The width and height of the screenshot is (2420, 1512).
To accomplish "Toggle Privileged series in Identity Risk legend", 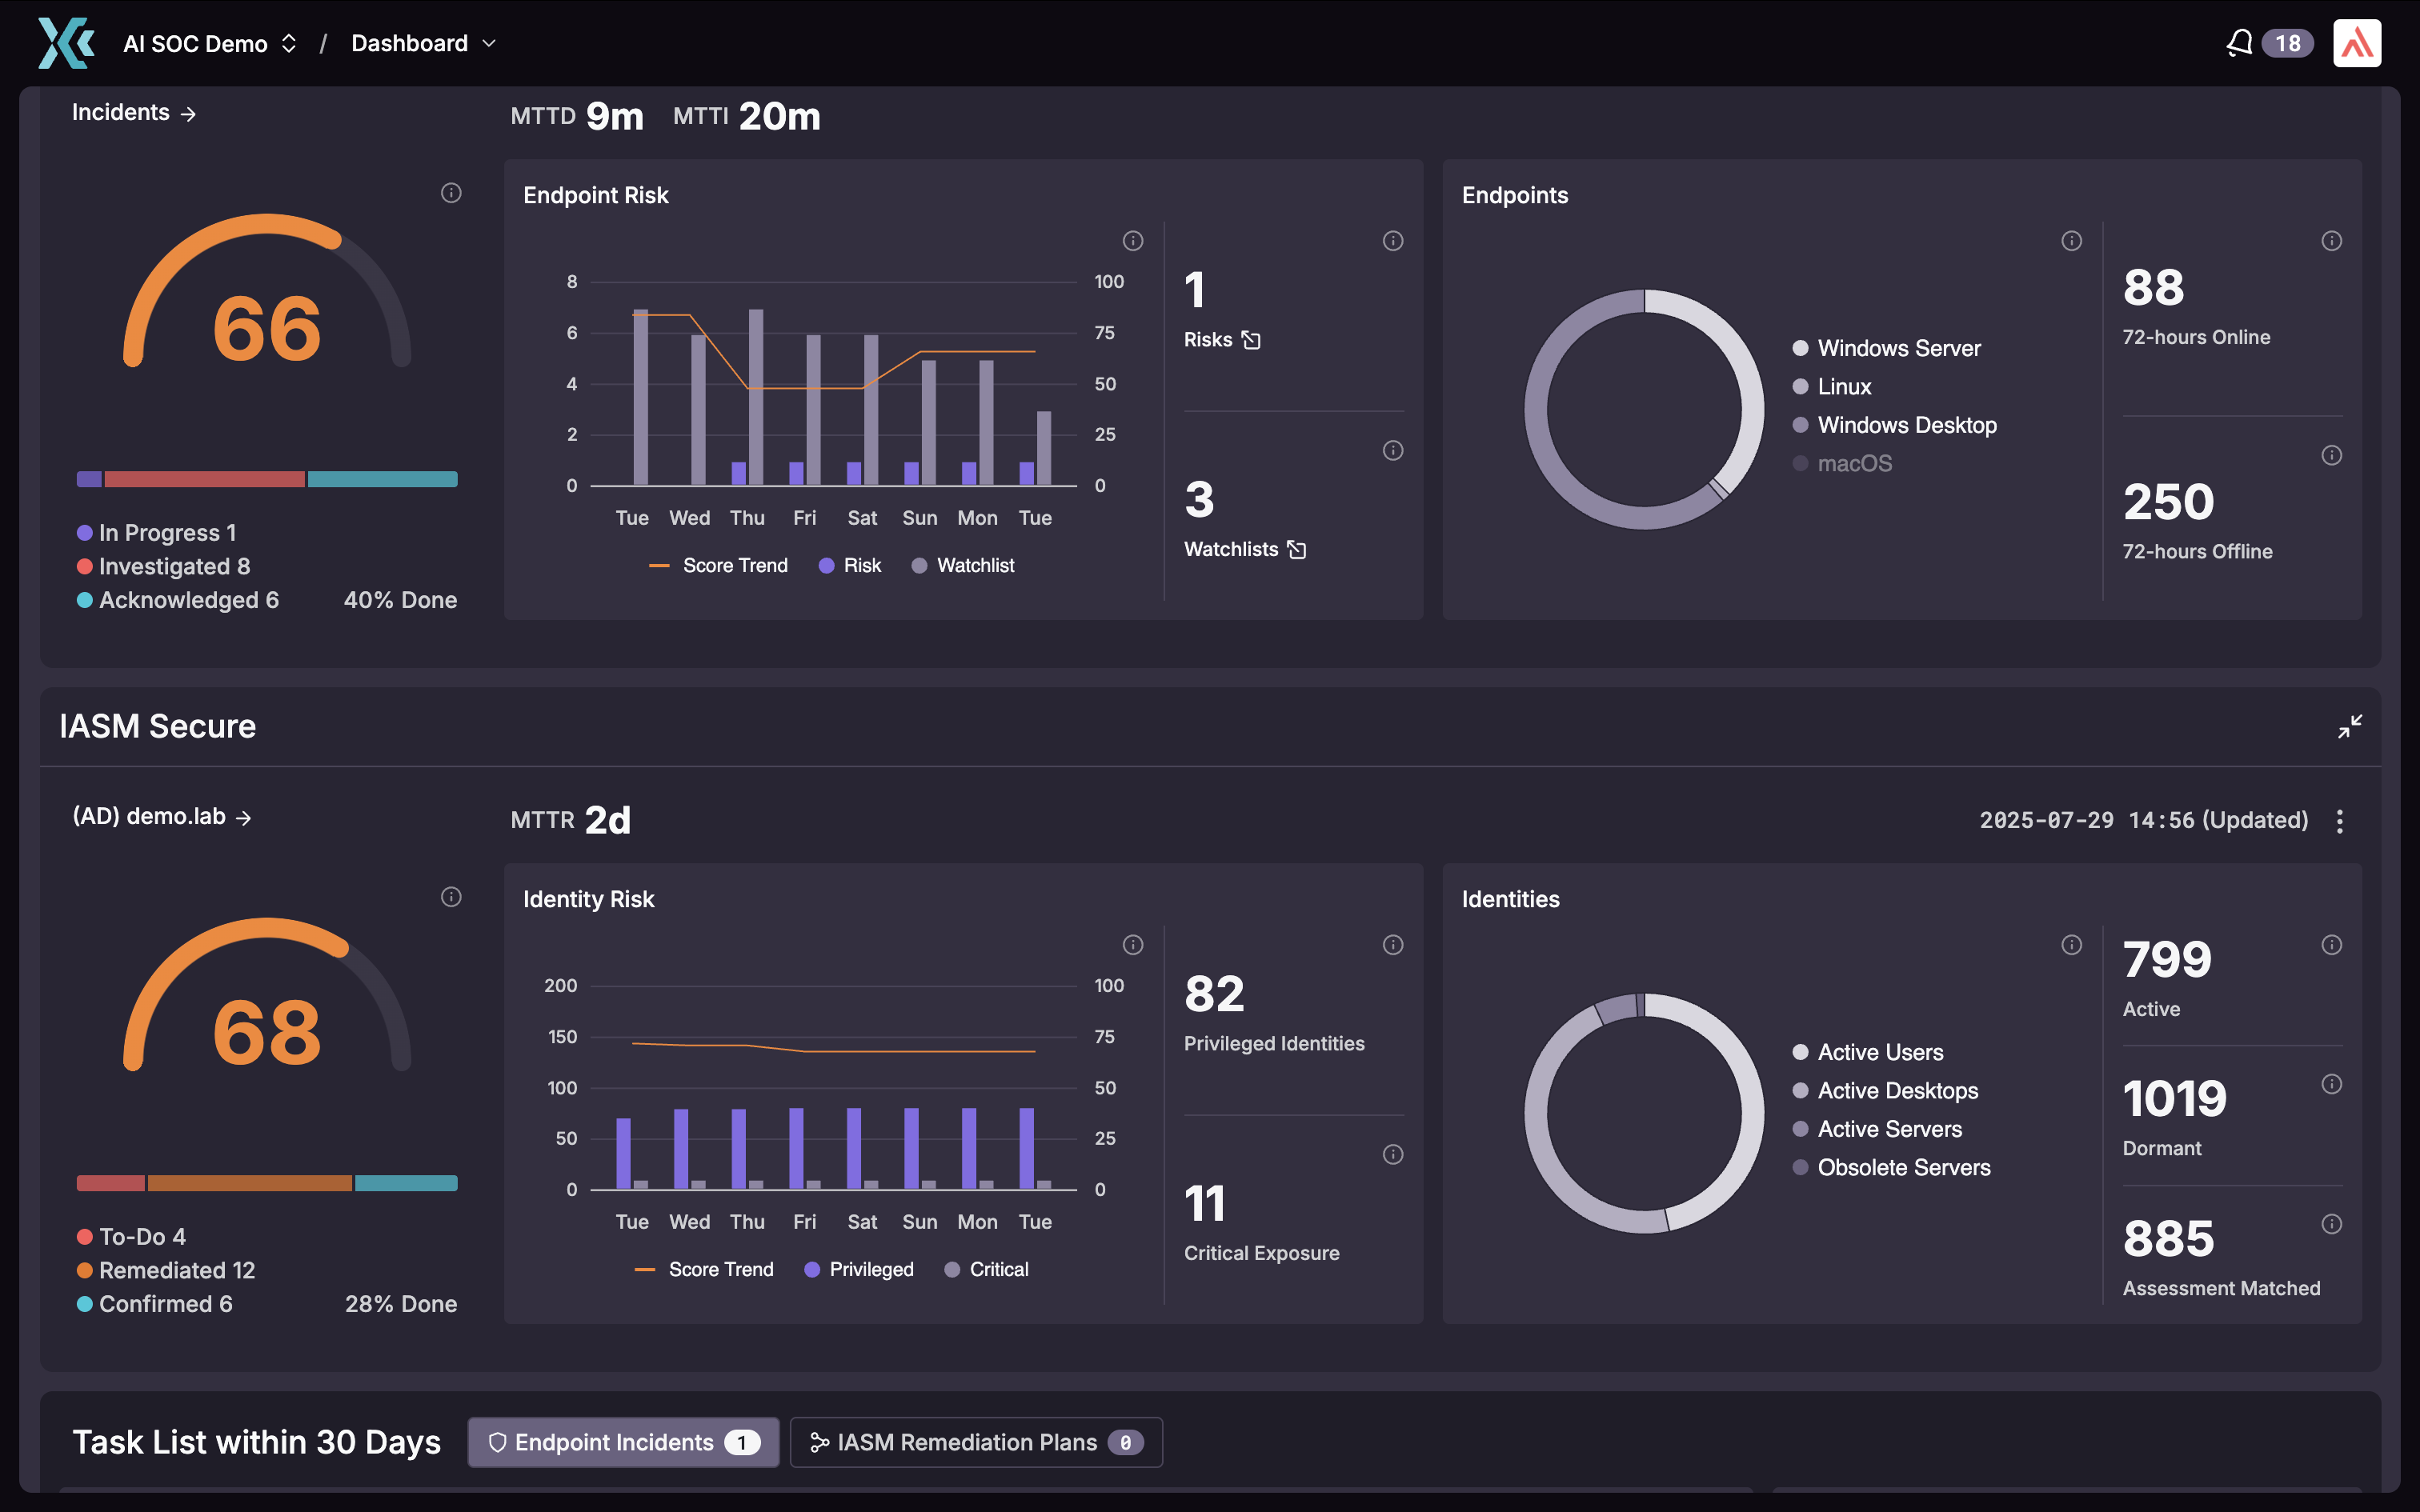I will (859, 1269).
